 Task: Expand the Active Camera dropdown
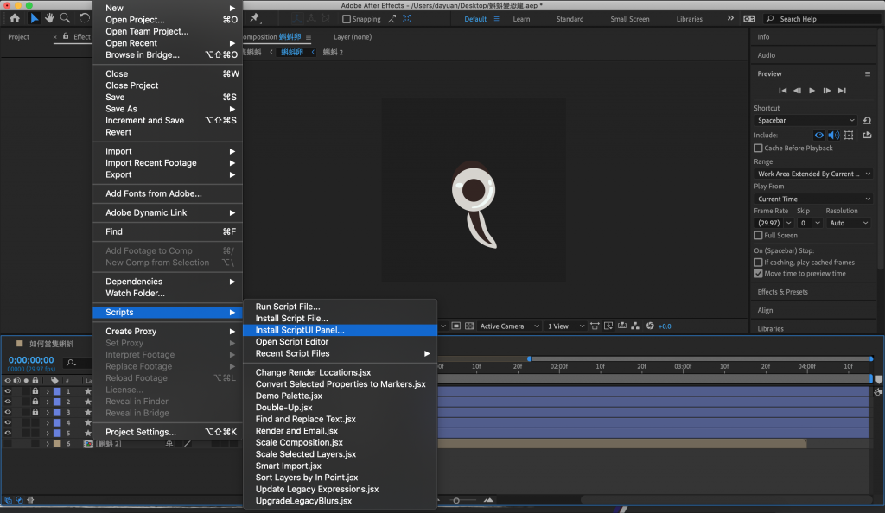point(507,326)
